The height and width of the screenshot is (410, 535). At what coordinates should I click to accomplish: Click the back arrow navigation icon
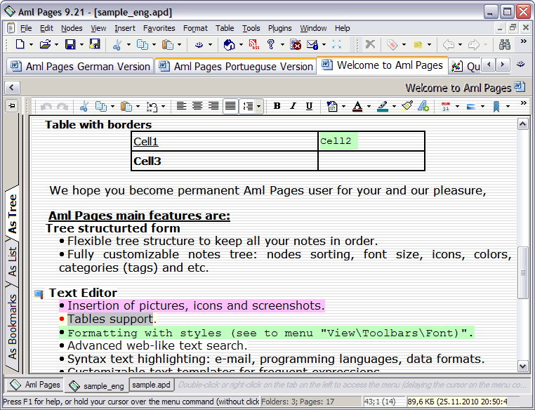coord(449,45)
